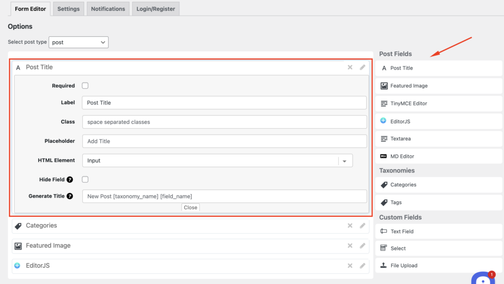Check the Hide Field checkbox
Image resolution: width=504 pixels, height=284 pixels.
(85, 179)
